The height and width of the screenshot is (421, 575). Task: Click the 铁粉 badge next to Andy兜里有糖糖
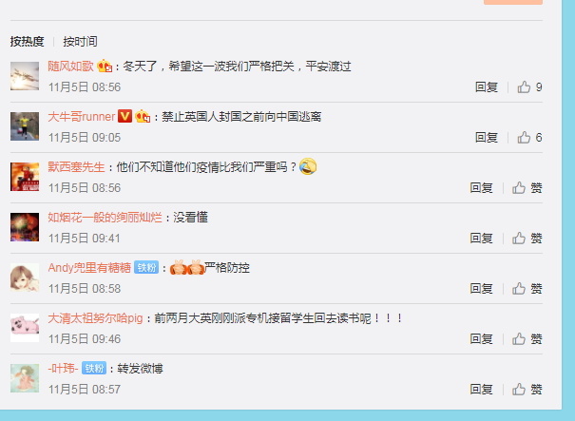pos(146,267)
